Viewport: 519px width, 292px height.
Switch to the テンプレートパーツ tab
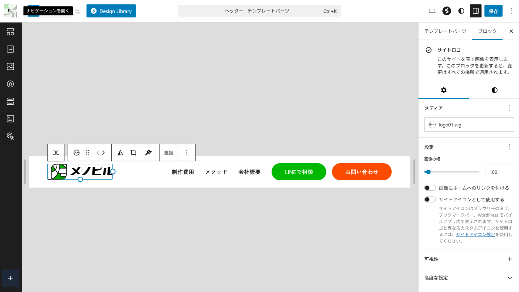tap(445, 31)
